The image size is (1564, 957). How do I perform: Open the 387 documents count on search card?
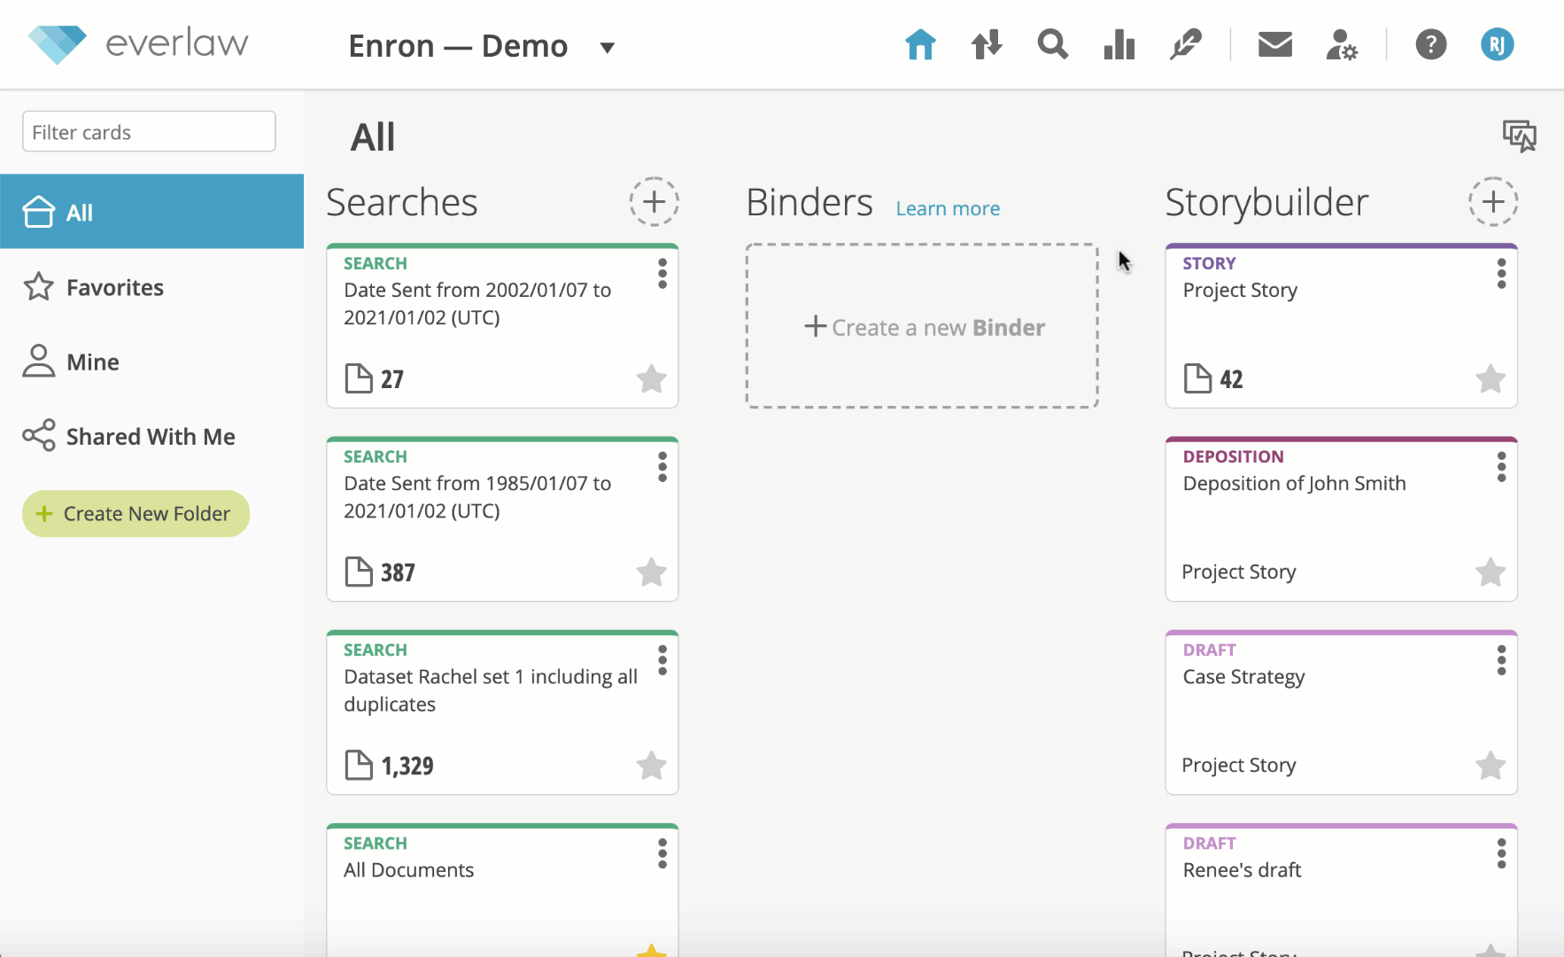pos(379,572)
